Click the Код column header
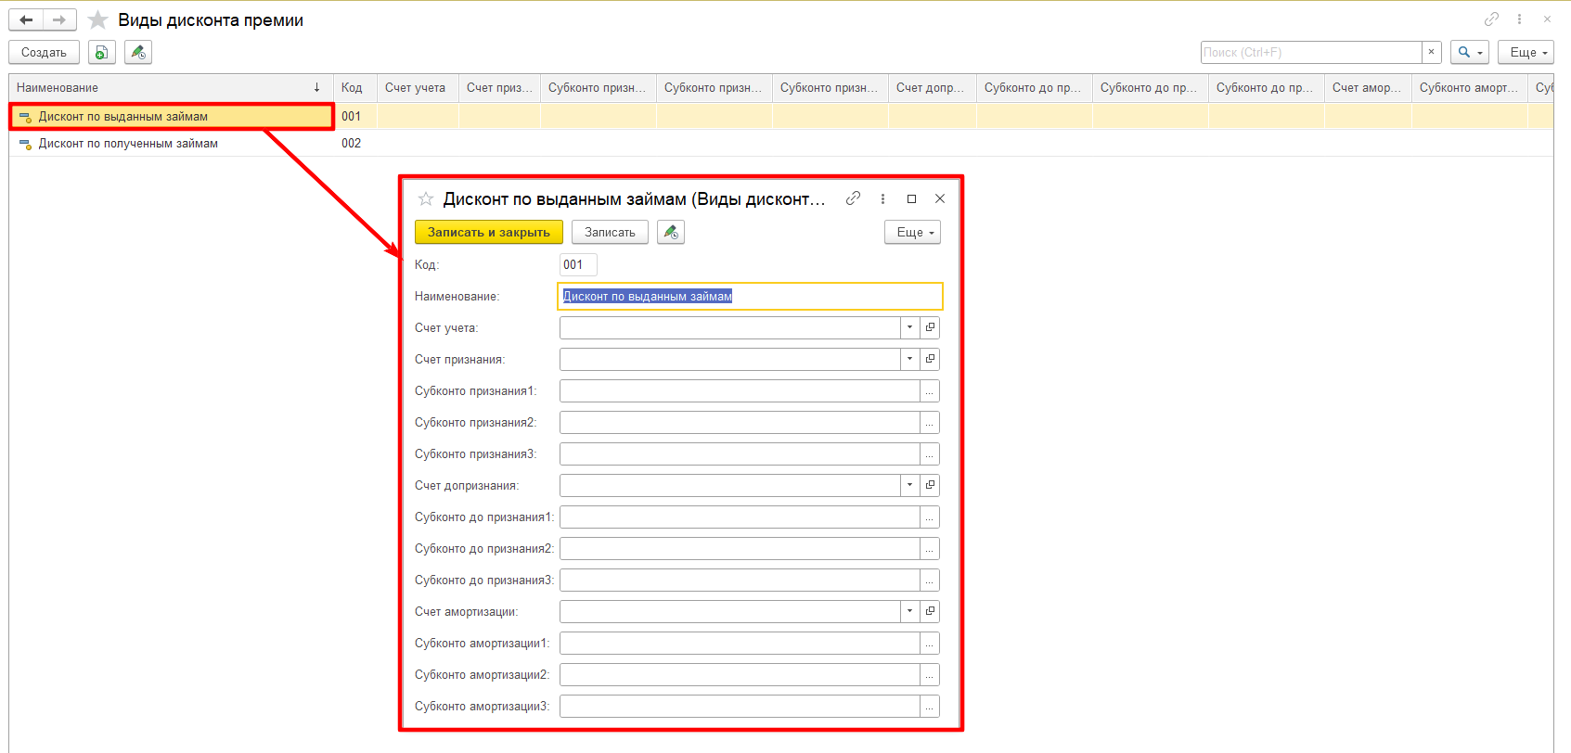This screenshot has height=753, width=1571. click(x=355, y=87)
